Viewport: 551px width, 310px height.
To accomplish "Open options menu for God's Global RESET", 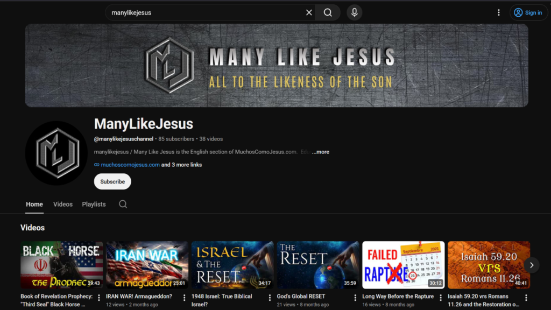I will point(355,298).
